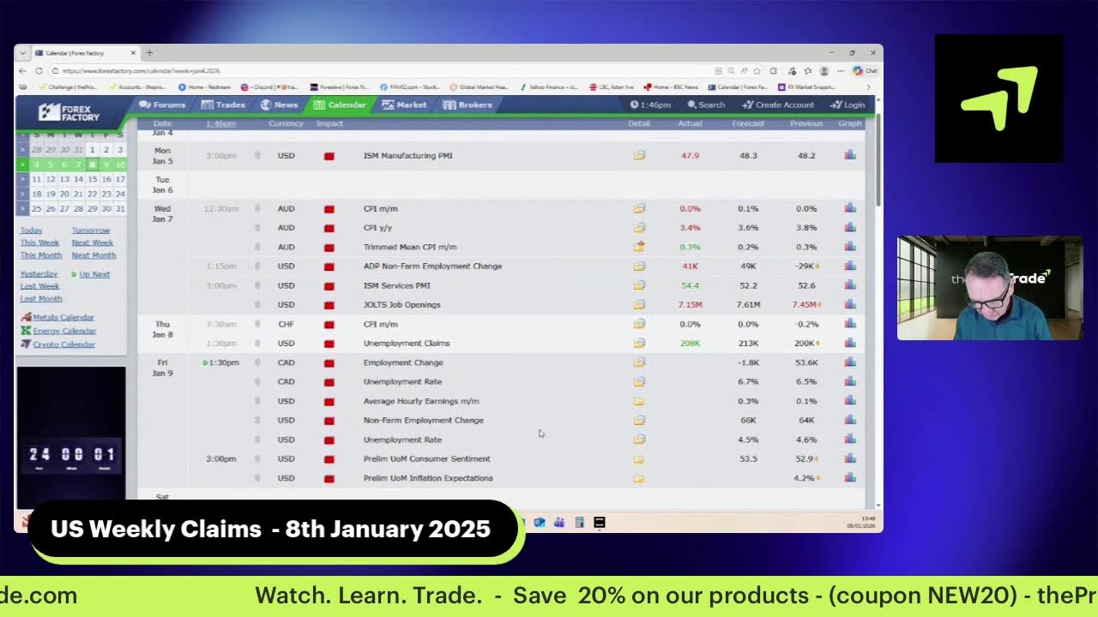Open graph for Trimmed Mean CPI m/m
The height and width of the screenshot is (617, 1098).
click(850, 247)
